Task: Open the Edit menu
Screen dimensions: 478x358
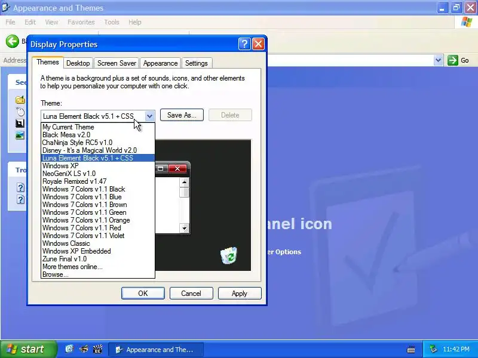Action: 30,22
